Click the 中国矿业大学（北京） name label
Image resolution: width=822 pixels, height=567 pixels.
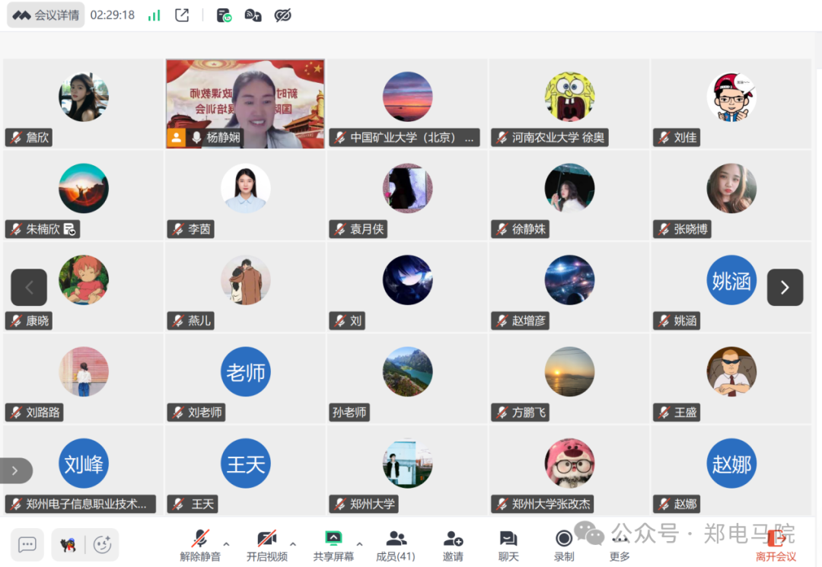coord(405,137)
